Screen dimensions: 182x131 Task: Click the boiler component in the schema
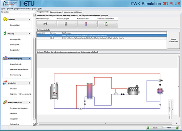point(54,91)
